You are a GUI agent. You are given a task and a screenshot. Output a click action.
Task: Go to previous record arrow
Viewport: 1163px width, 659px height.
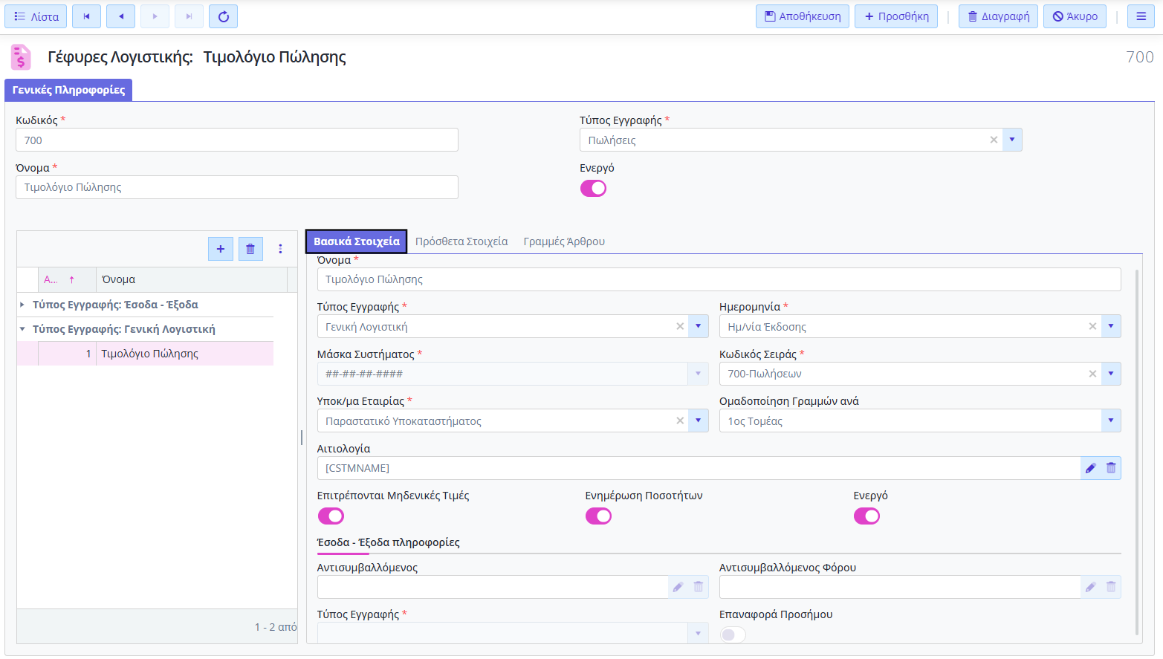(120, 16)
